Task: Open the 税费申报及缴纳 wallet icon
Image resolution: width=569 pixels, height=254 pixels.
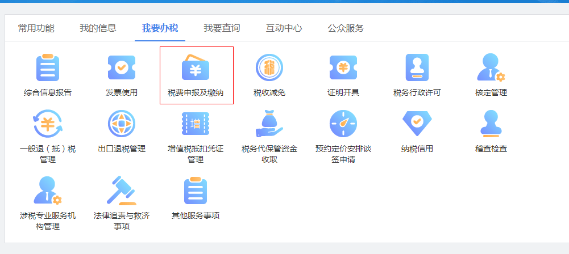Action: click(196, 67)
